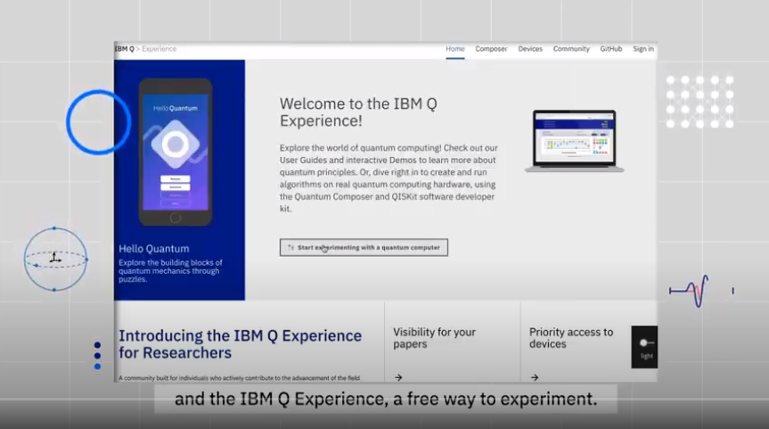Click arrow under Visibility for your papers
The image size is (769, 429).
[398, 377]
